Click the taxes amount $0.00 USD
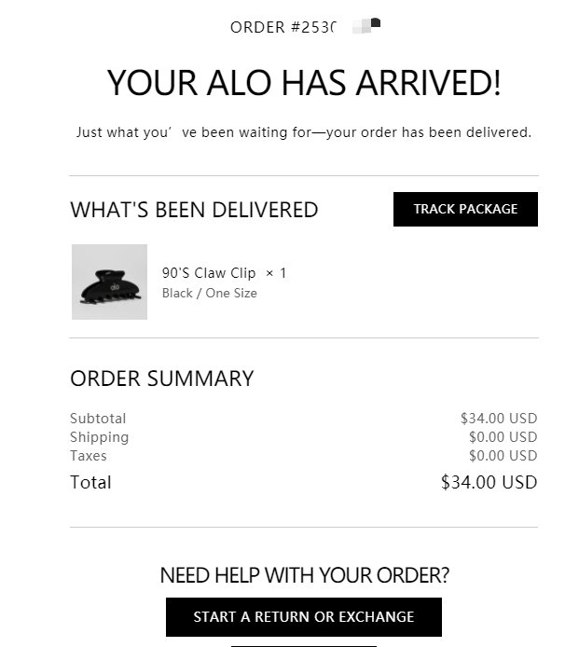The height and width of the screenshot is (647, 579). [503, 456]
